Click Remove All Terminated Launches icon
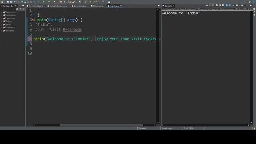Image resolution: width=256 pixels, height=144 pixels. [x=213, y=6]
